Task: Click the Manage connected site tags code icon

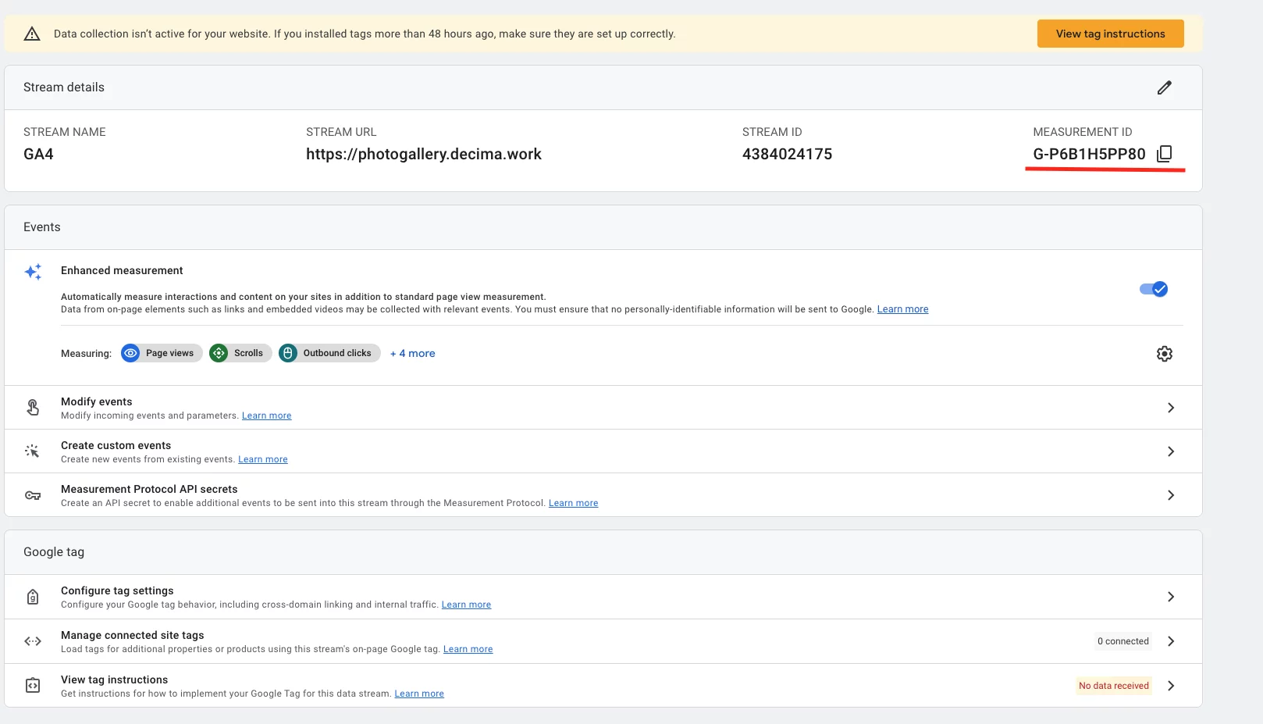Action: click(x=32, y=640)
